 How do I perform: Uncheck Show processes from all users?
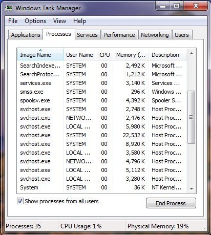(20, 201)
